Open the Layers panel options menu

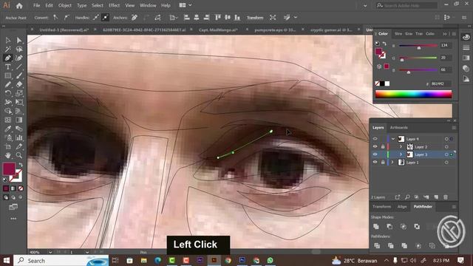454,128
